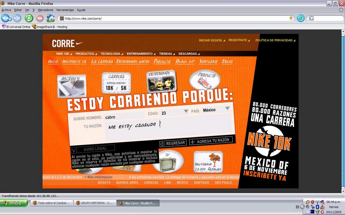Click the browser Back arrow button
345x215 pixels.
[5, 18]
